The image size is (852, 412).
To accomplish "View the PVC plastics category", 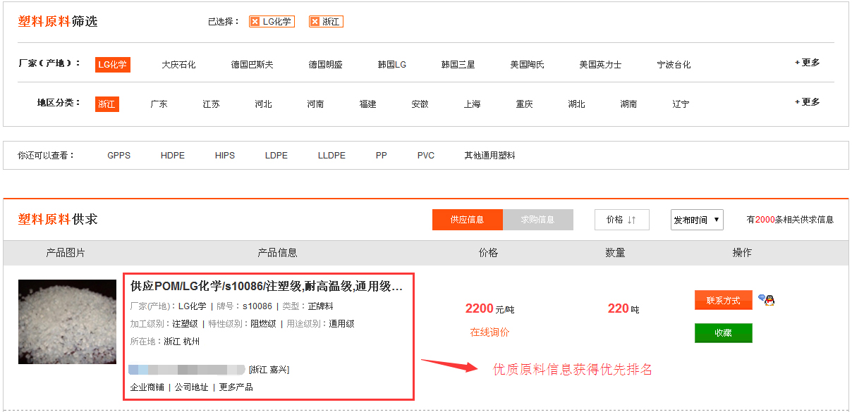I will click(x=426, y=156).
